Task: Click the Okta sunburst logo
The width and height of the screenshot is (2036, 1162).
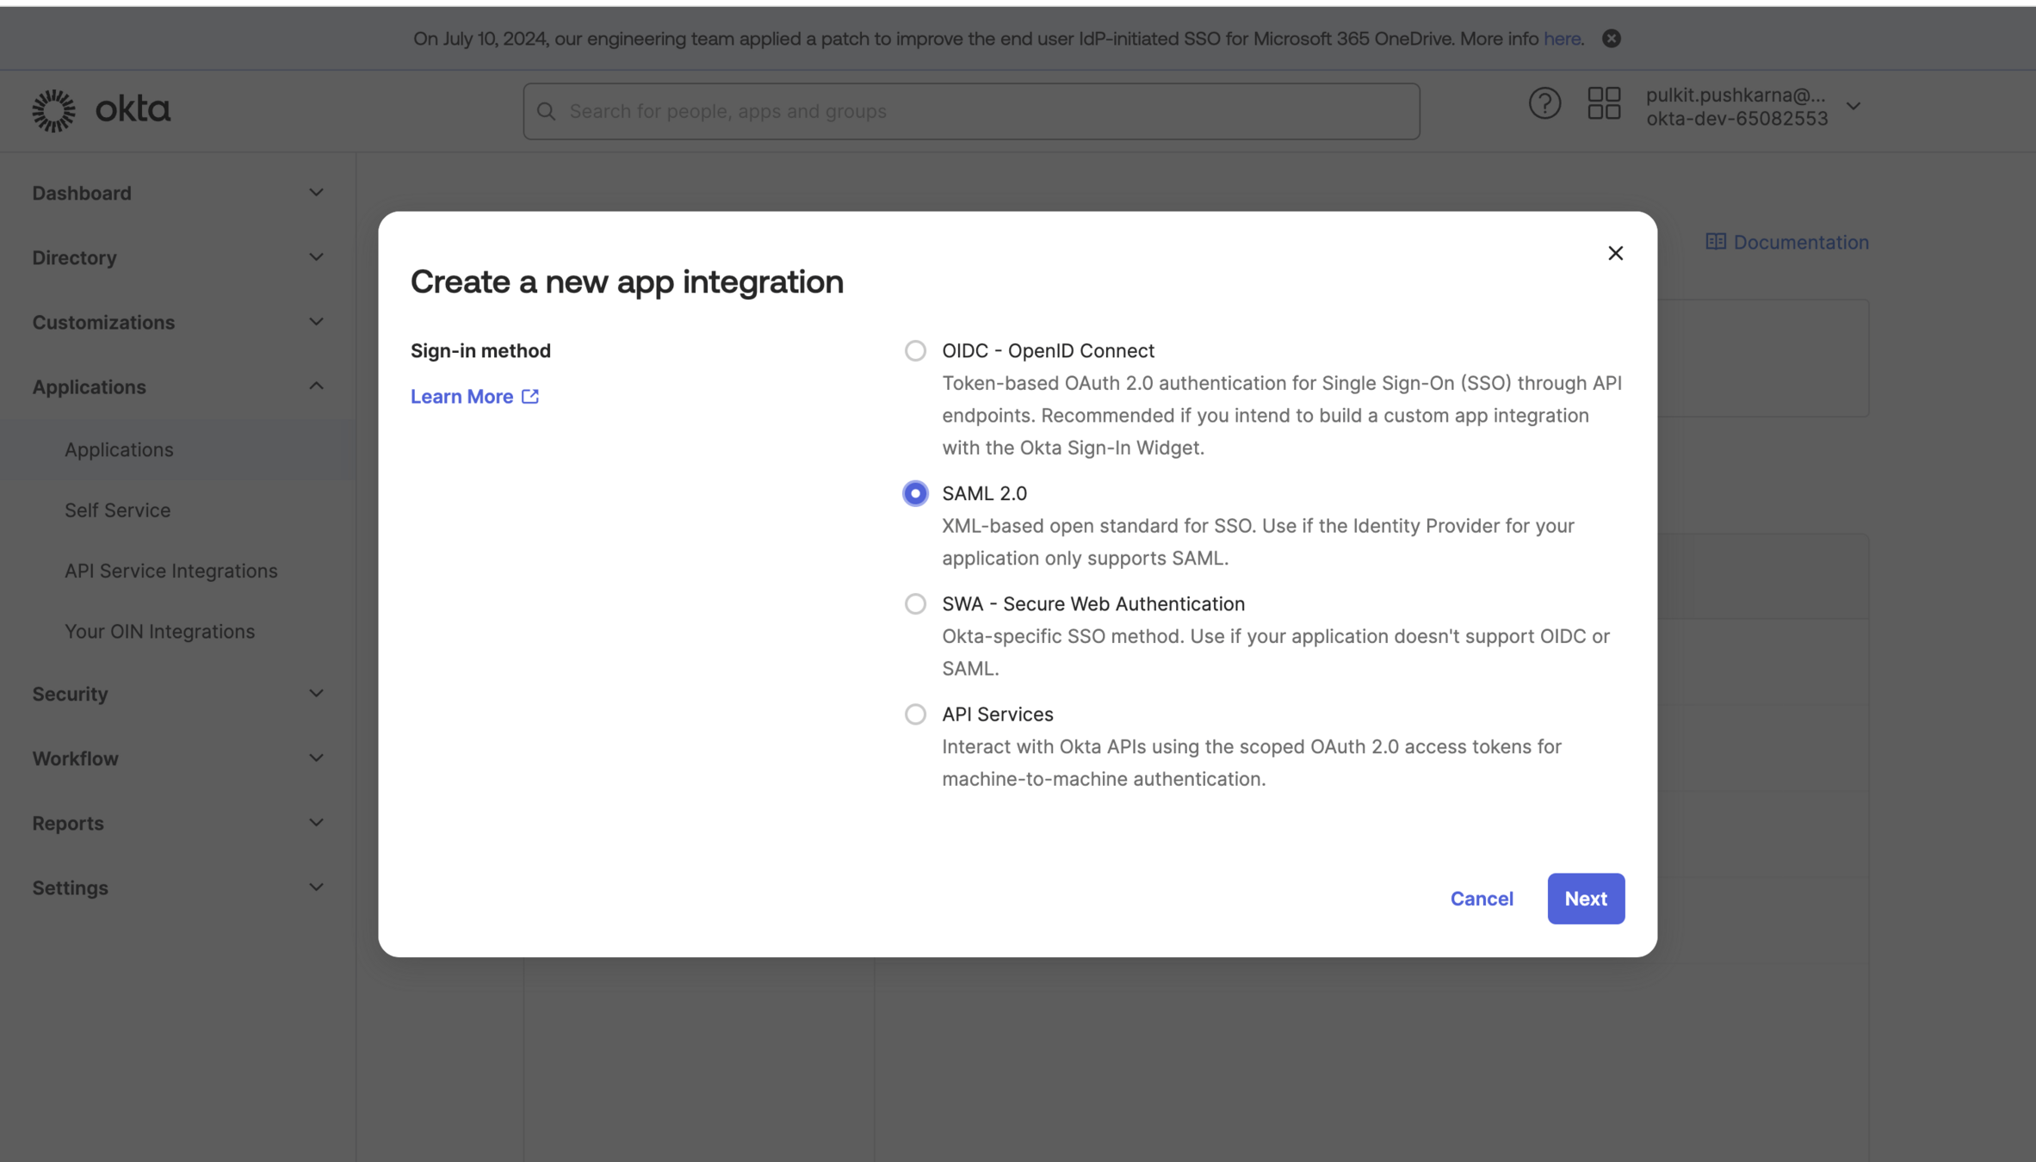Action: pos(53,110)
